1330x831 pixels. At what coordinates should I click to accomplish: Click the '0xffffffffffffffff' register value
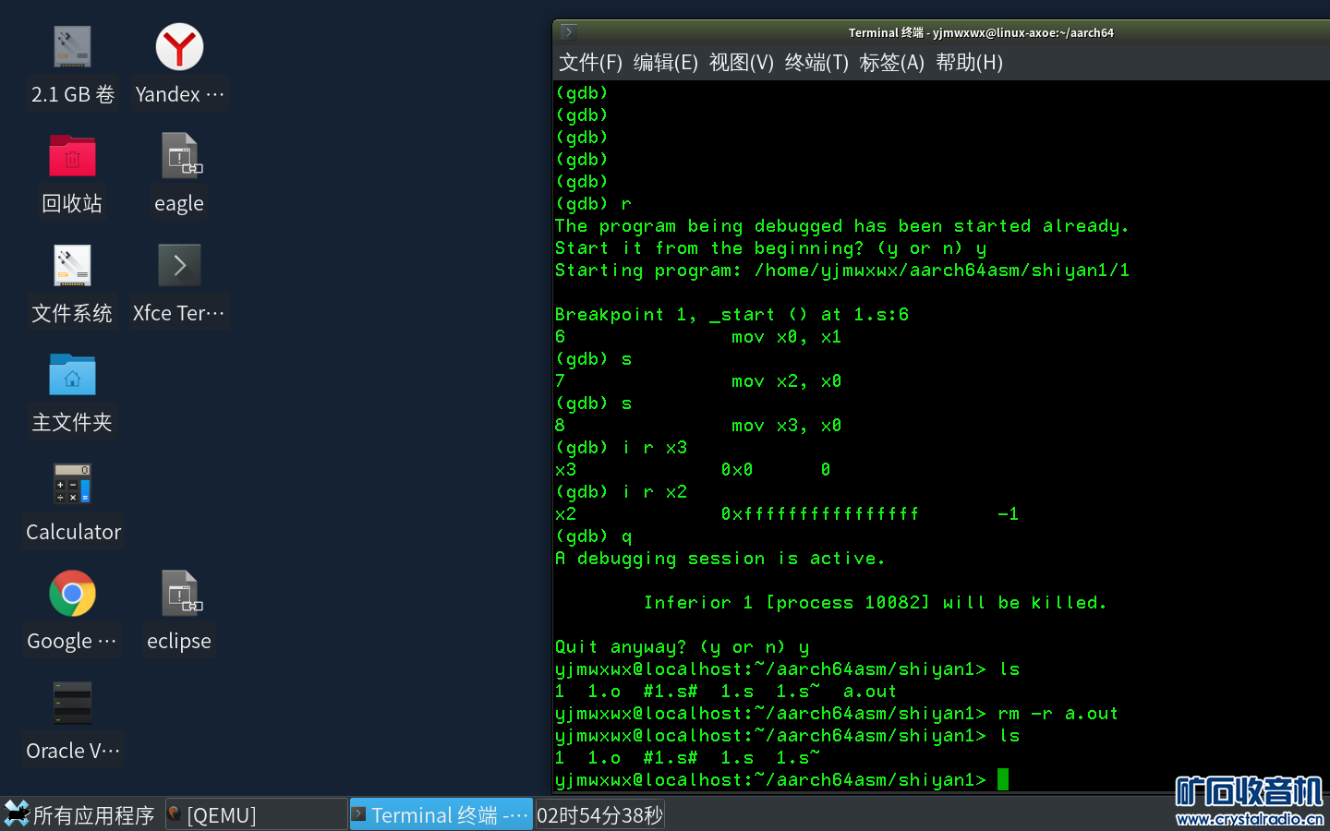click(x=820, y=514)
